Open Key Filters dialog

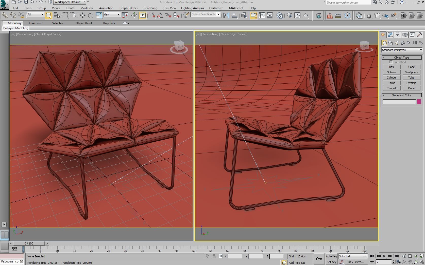[356, 262]
